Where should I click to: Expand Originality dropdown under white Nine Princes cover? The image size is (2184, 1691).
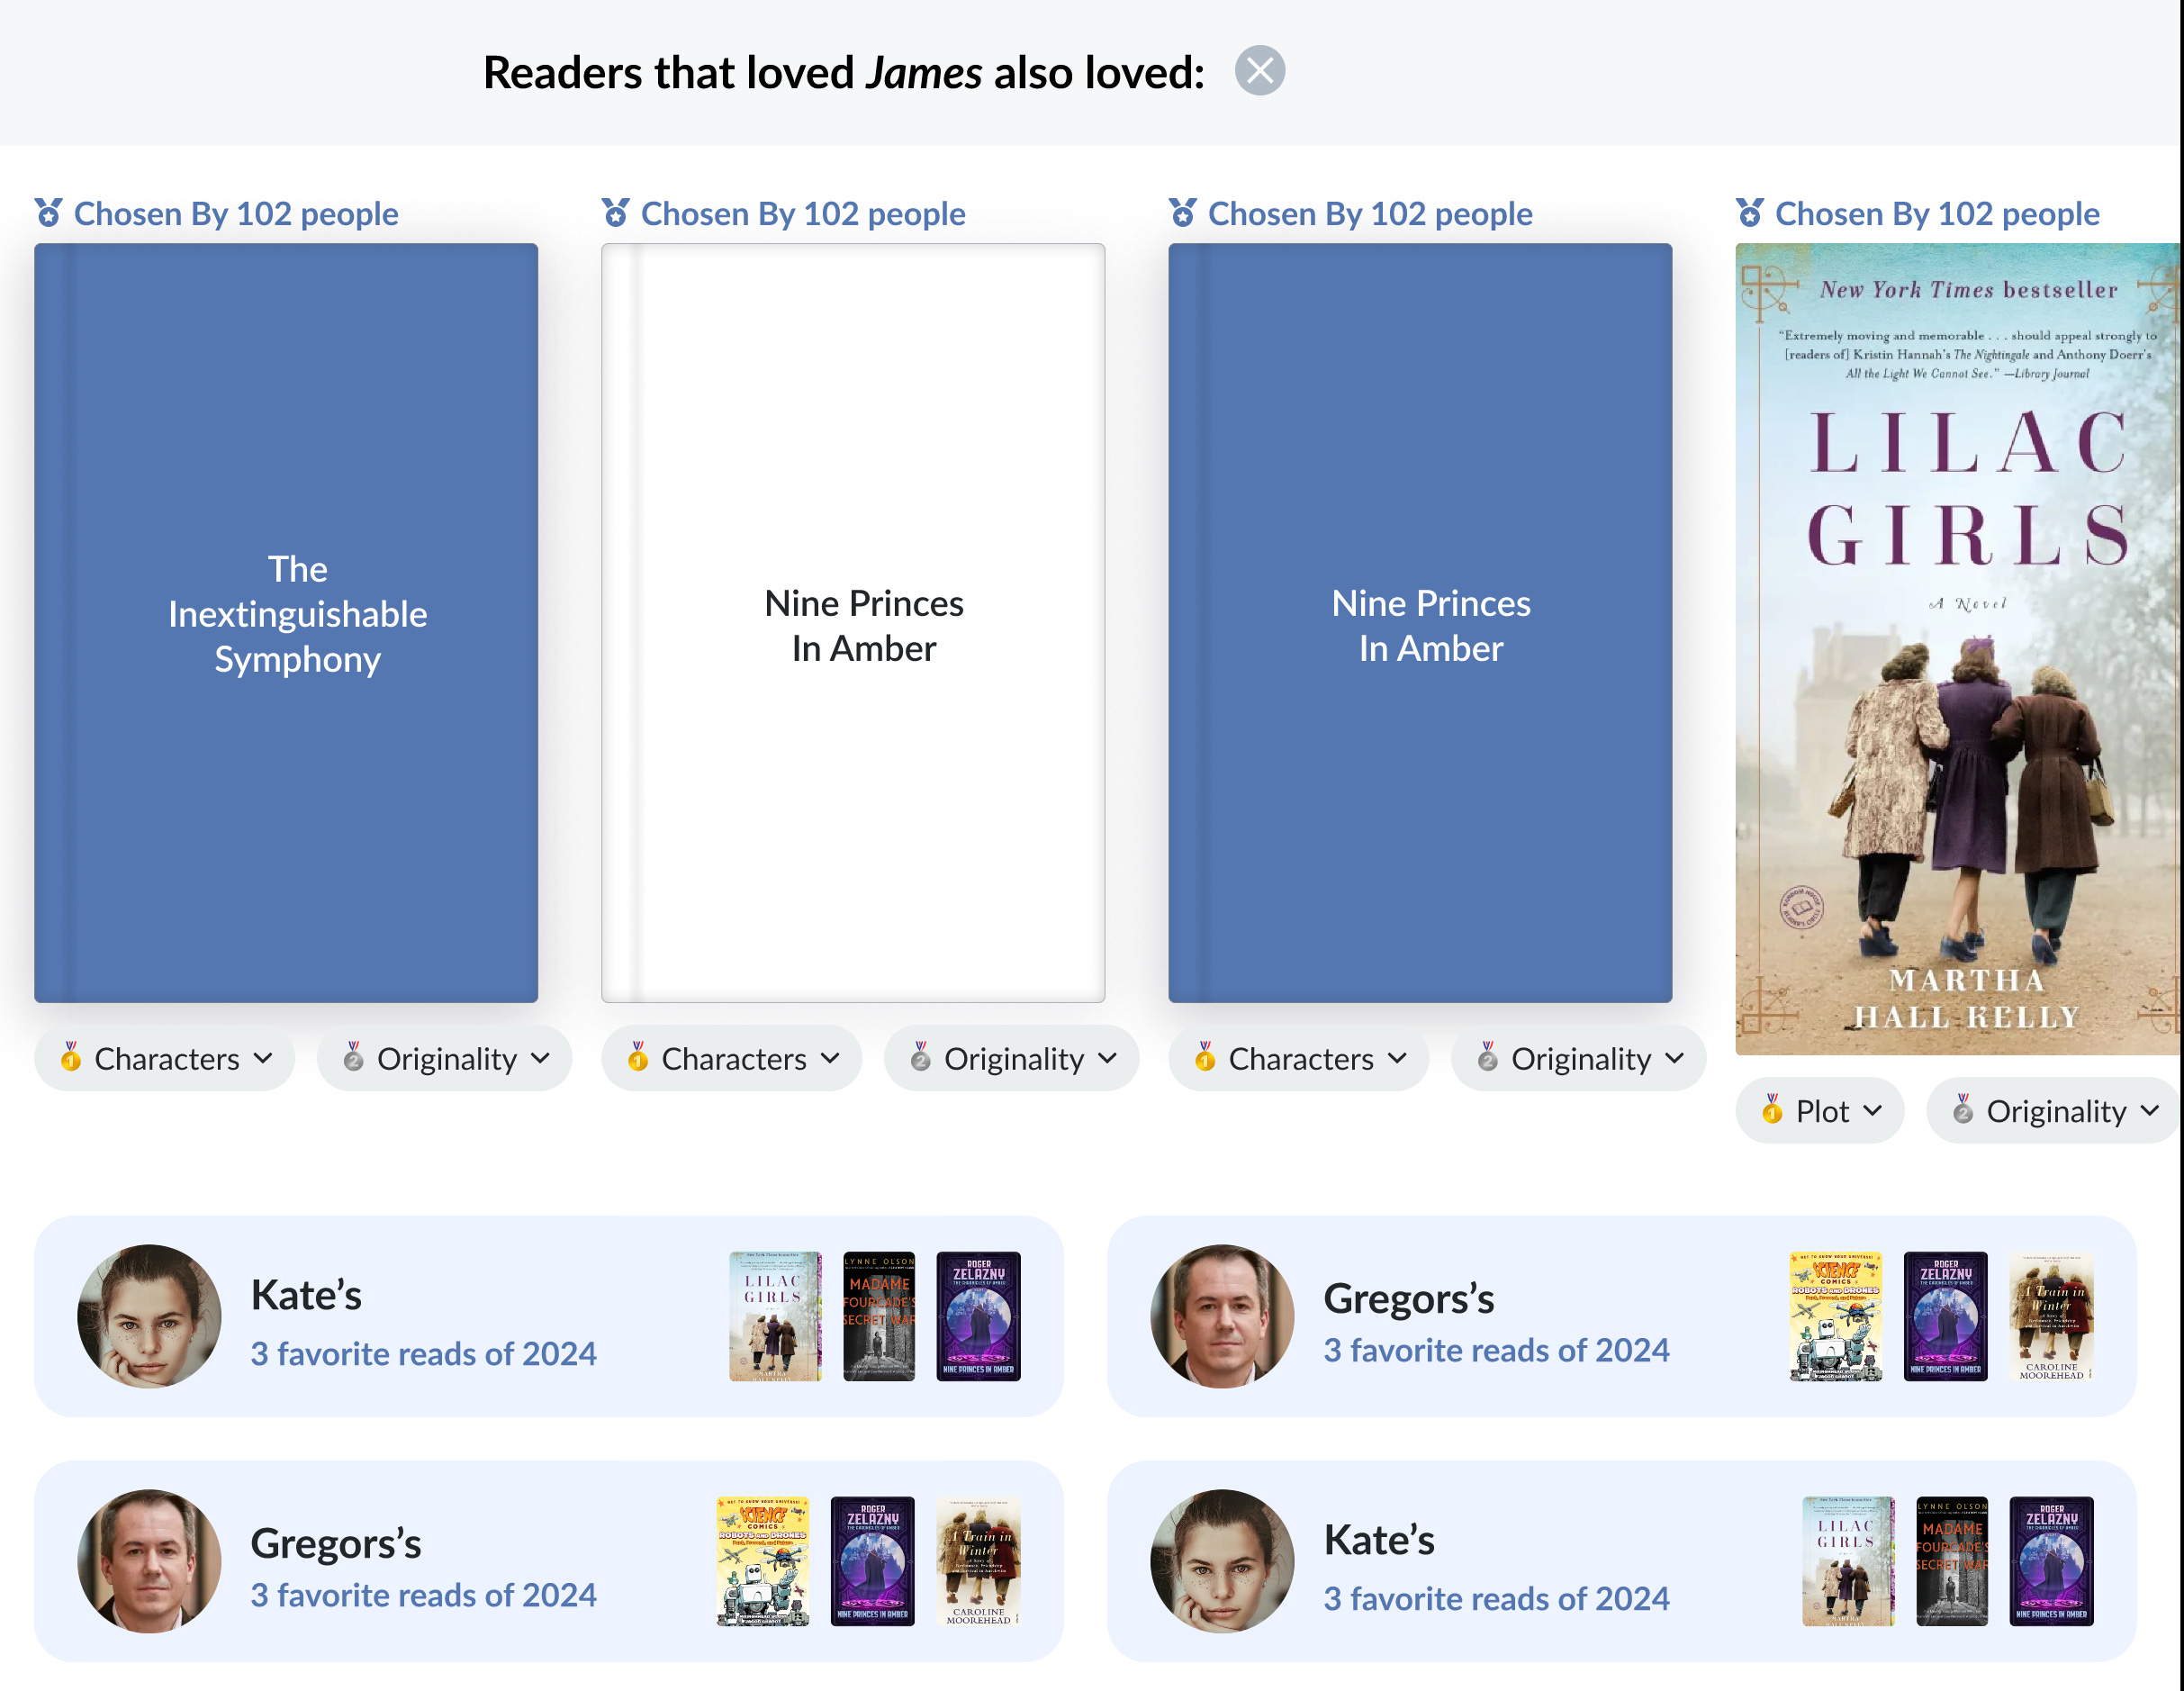[x=1012, y=1058]
